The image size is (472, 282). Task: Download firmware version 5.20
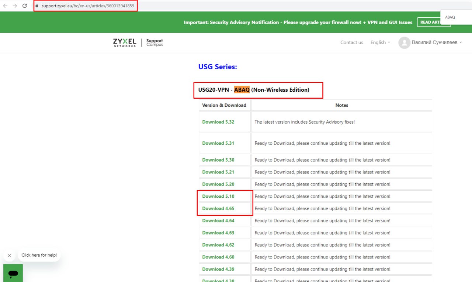pos(218,184)
